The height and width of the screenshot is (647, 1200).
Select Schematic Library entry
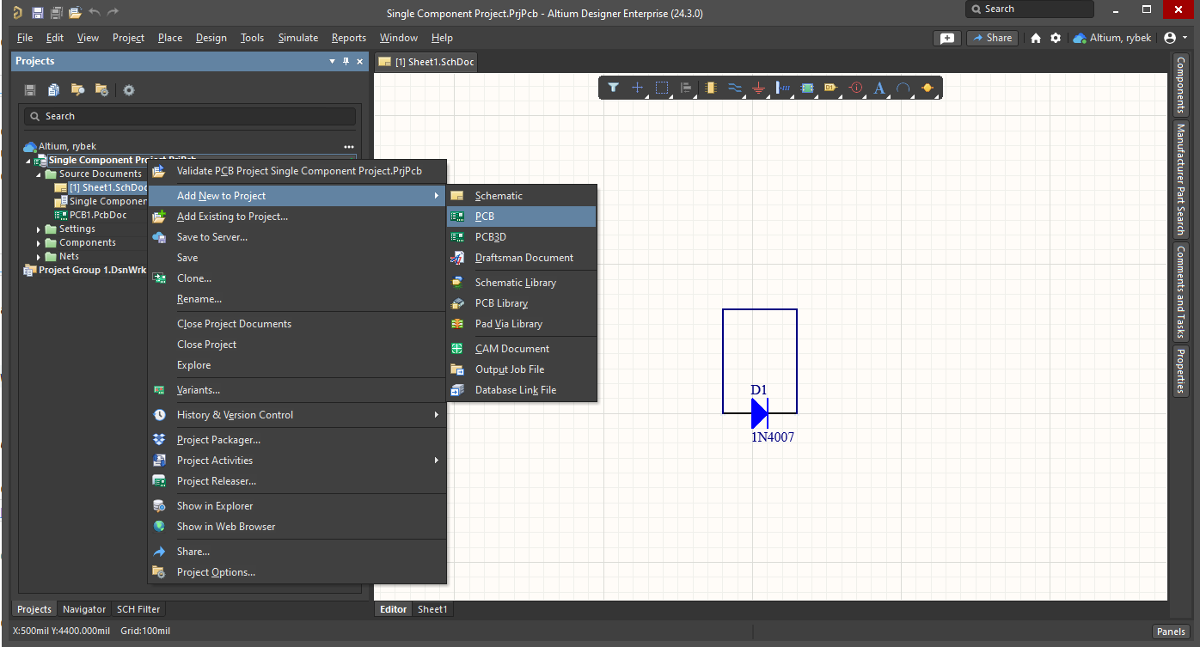(x=521, y=283)
